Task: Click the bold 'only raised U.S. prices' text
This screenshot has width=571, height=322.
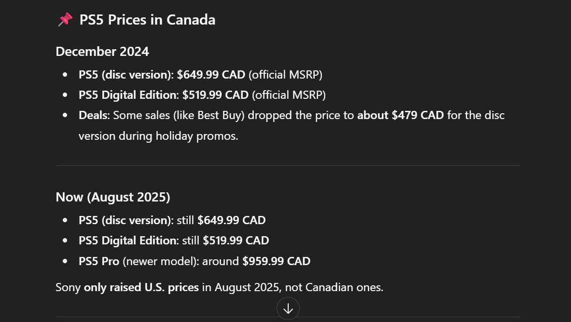Action: pyautogui.click(x=141, y=288)
